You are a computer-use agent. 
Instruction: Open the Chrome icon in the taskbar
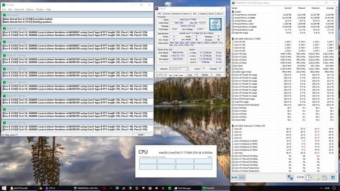pyautogui.click(x=41, y=188)
